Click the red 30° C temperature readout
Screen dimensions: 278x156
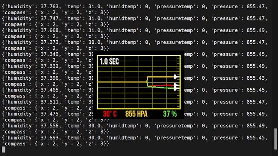tap(110, 114)
